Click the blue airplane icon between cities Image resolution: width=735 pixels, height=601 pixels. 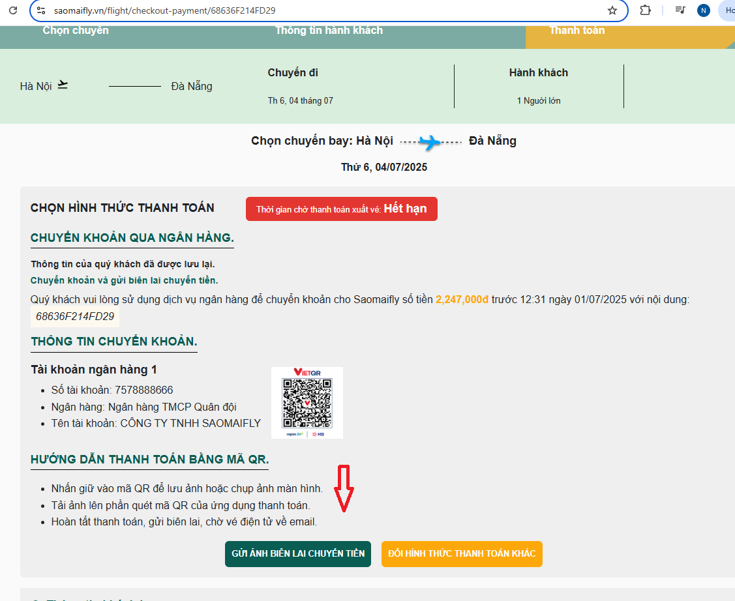coord(430,141)
